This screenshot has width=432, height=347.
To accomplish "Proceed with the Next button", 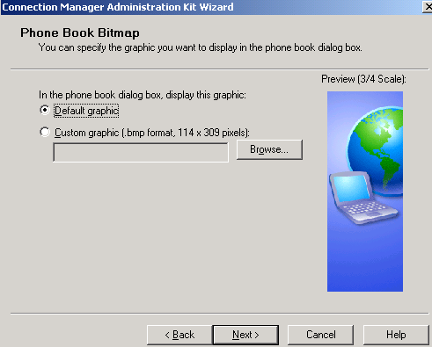I will (x=245, y=335).
